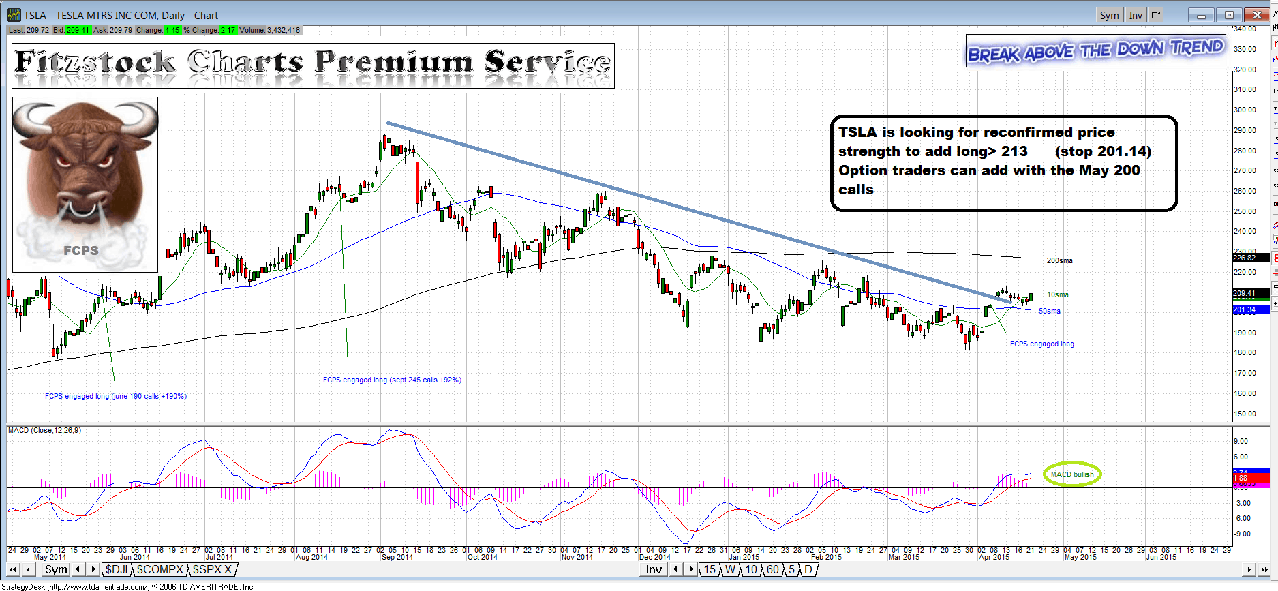Go to previous interval tab arrow

[x=675, y=569]
